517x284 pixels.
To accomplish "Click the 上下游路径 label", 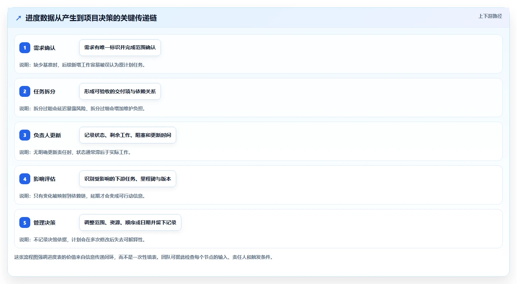I will point(490,16).
